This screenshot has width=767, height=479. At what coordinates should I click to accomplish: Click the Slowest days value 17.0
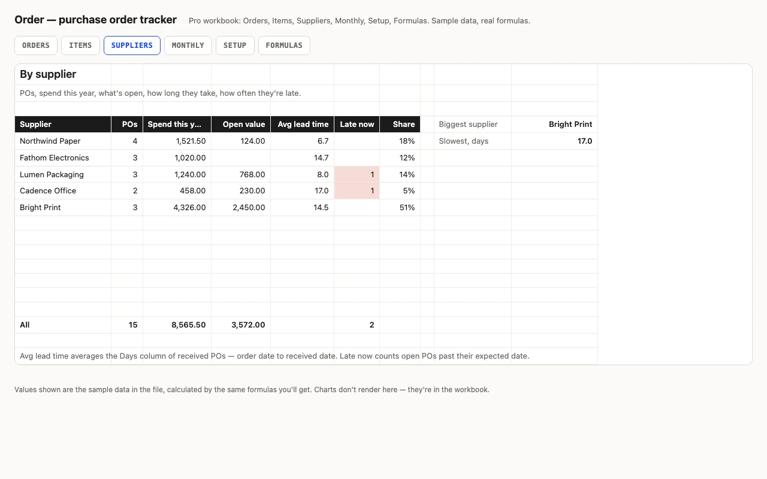pyautogui.click(x=554, y=141)
